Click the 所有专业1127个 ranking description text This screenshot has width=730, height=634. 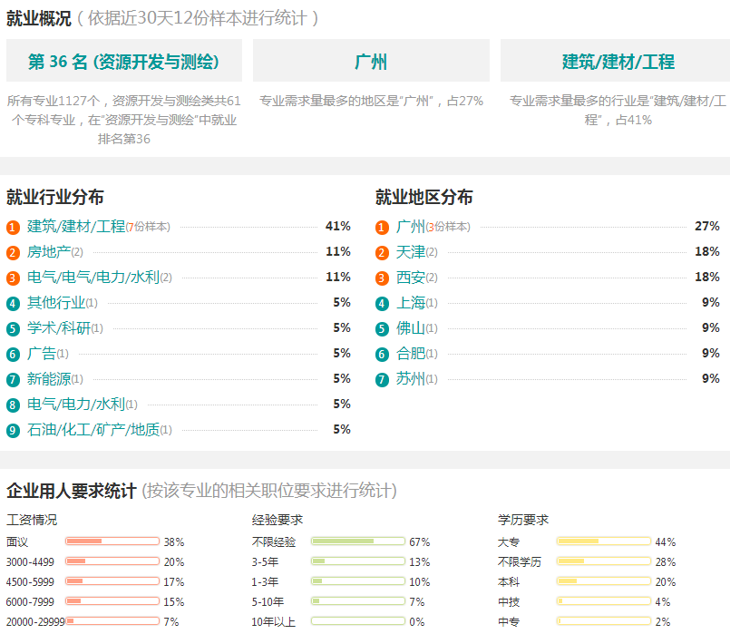tap(124, 120)
